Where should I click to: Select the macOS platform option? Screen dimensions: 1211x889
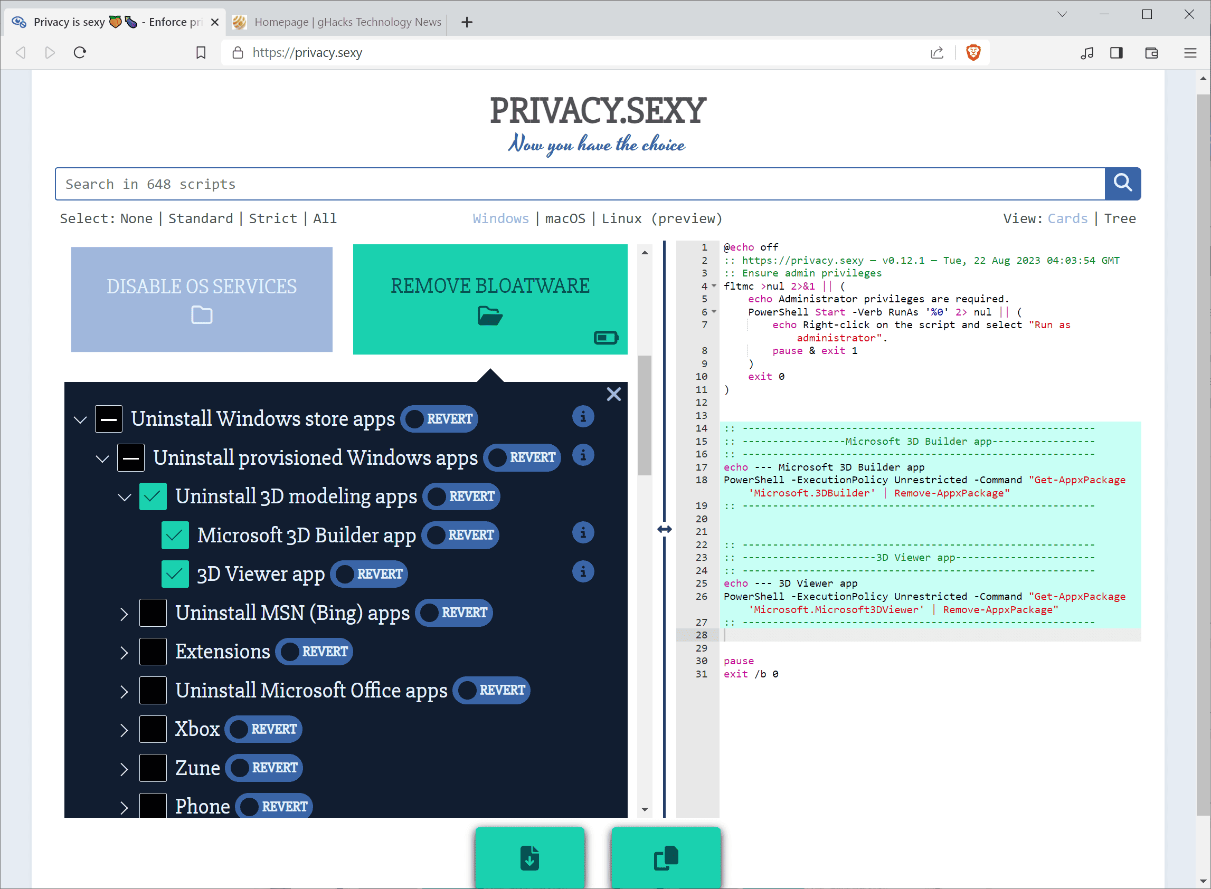pos(565,218)
